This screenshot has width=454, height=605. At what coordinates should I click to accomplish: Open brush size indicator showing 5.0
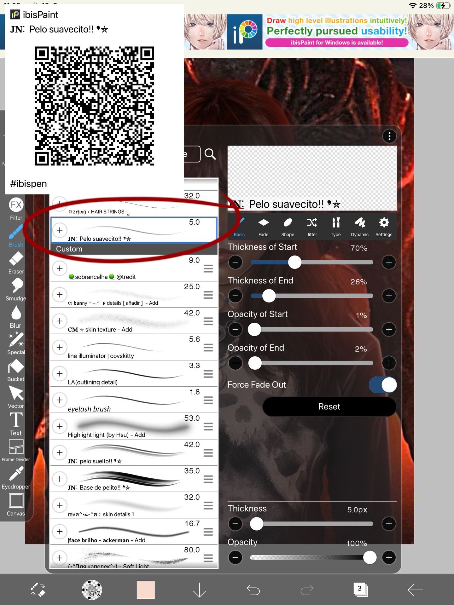[92, 590]
